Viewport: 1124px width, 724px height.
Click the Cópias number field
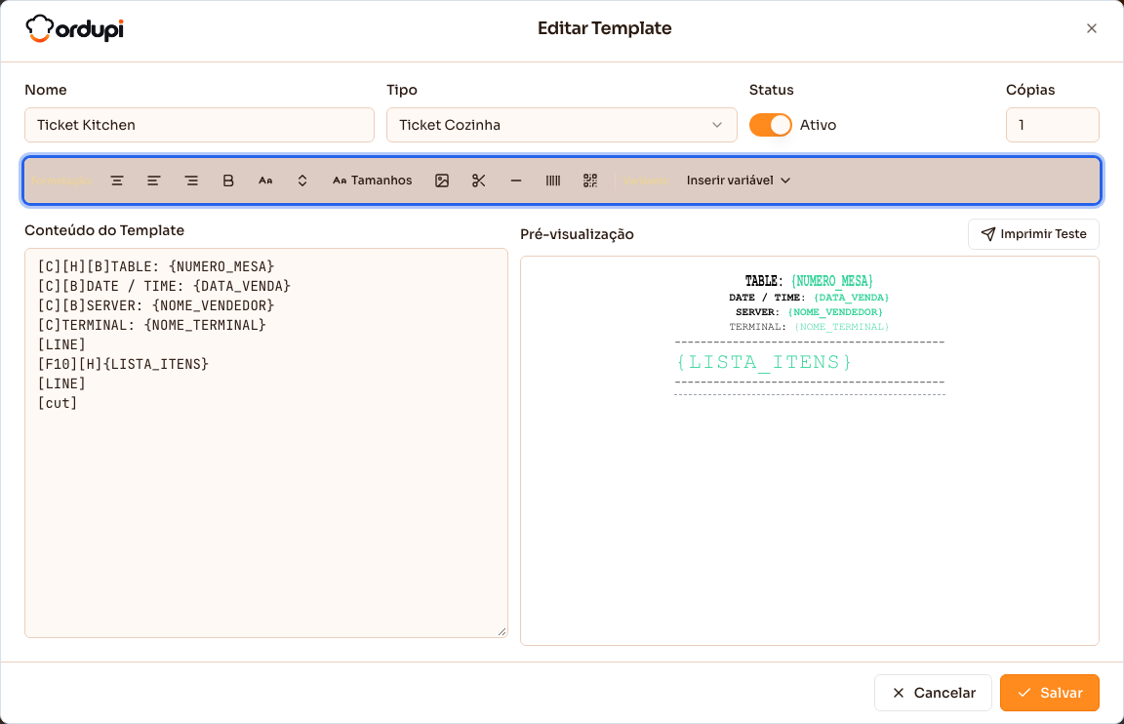click(1052, 125)
